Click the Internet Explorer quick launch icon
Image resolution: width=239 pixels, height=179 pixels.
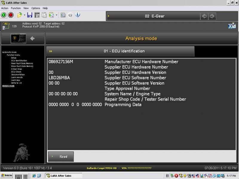34,176
